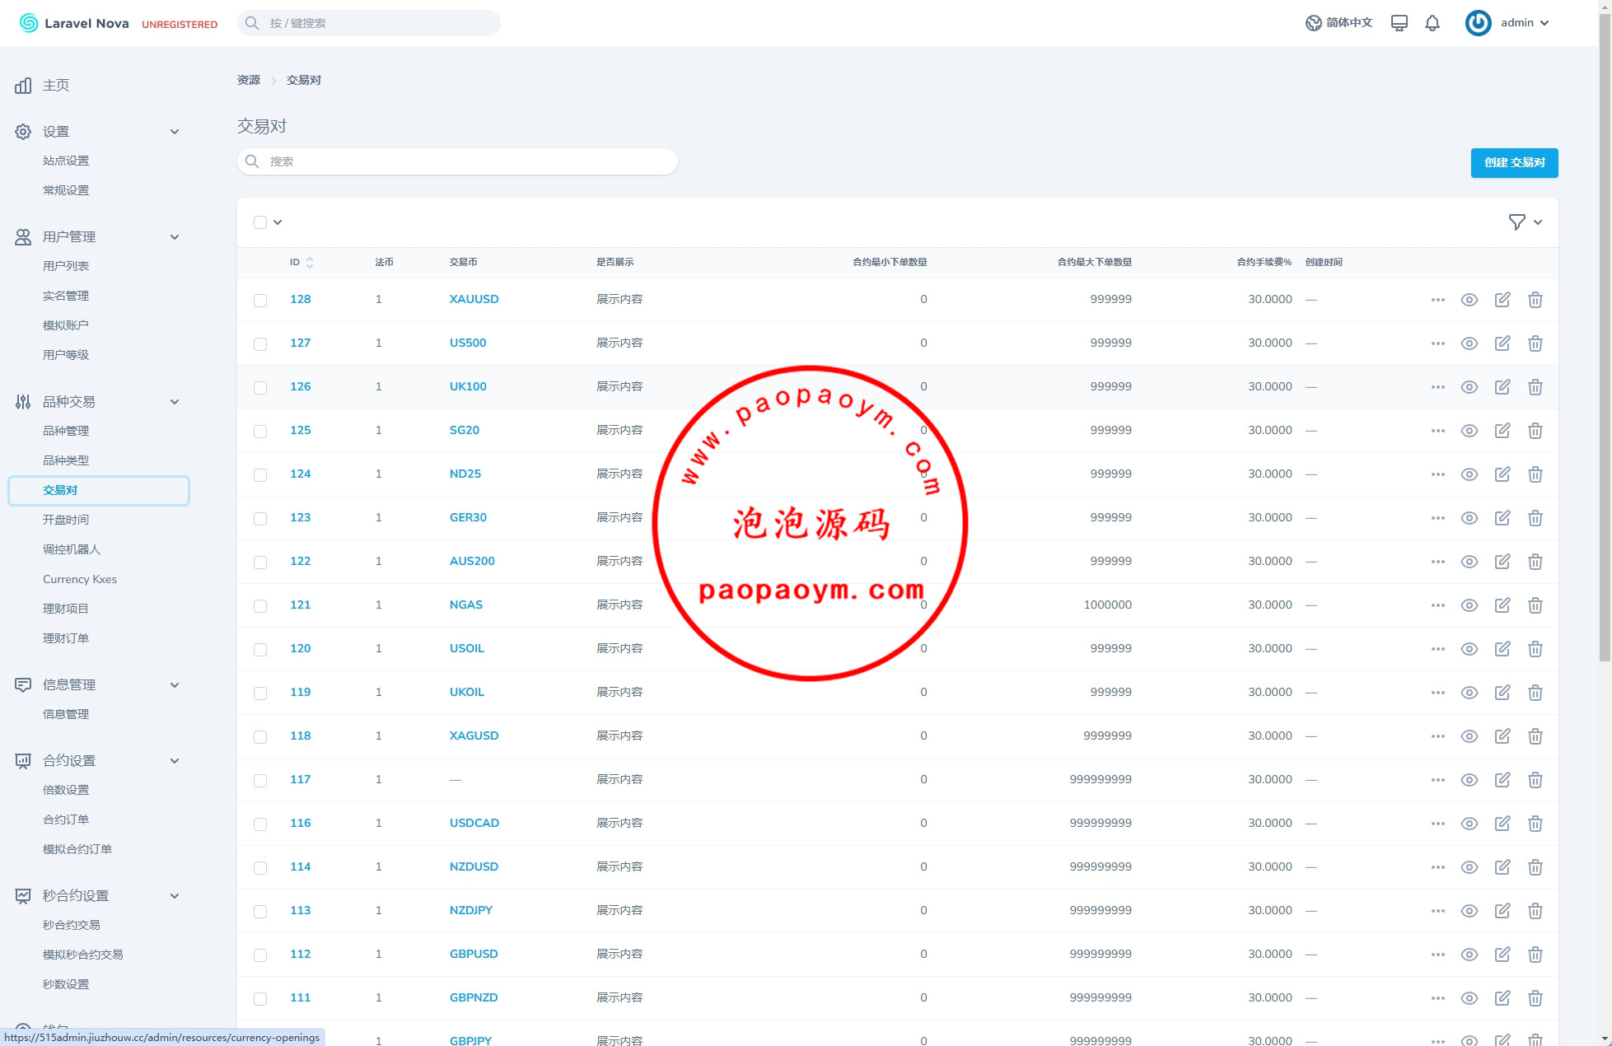1612x1046 pixels.
Task: Edit the GER30 trading pair
Action: point(1502,518)
